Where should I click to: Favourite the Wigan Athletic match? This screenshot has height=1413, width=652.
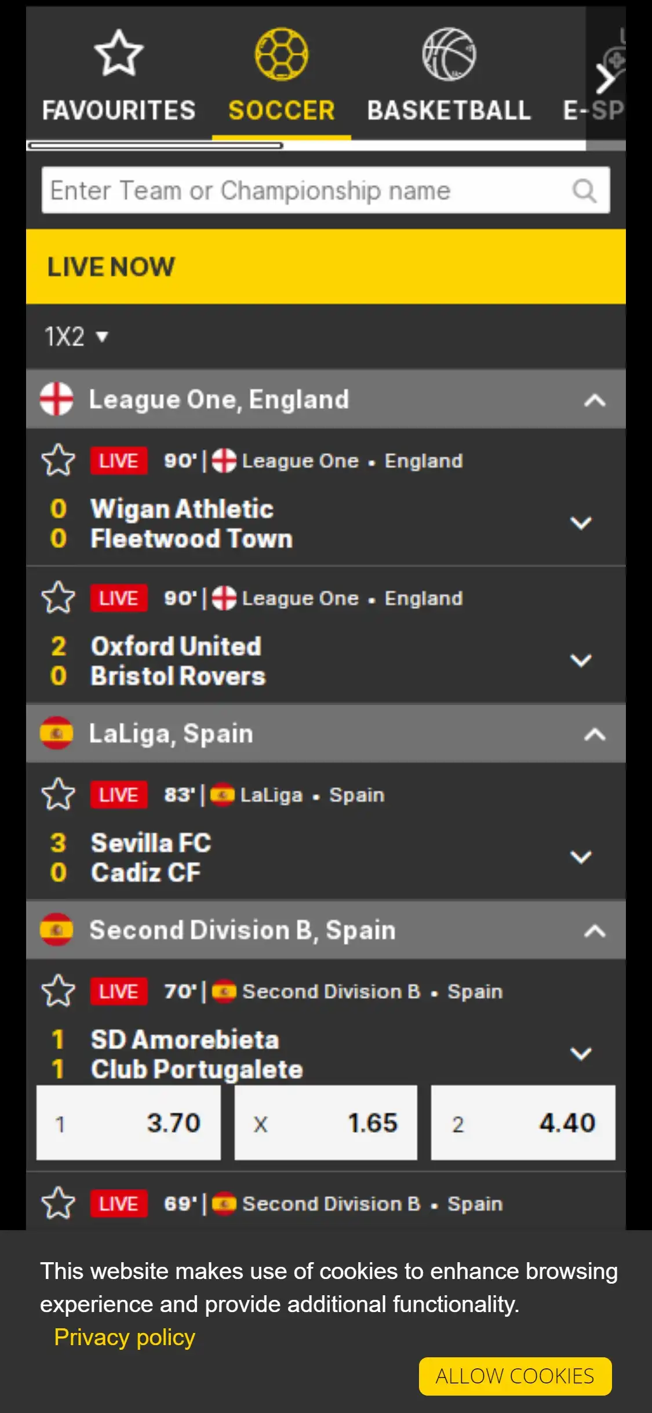pos(59,461)
